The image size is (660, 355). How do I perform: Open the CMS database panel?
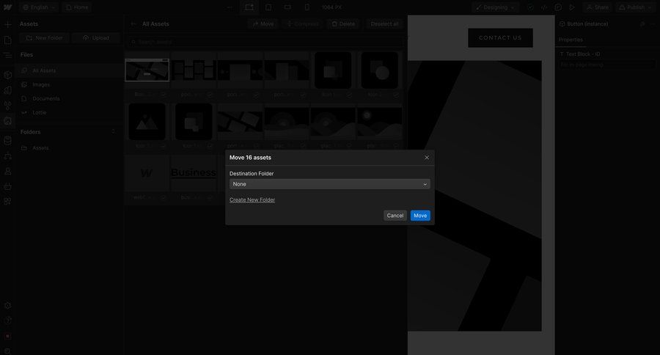click(7, 141)
